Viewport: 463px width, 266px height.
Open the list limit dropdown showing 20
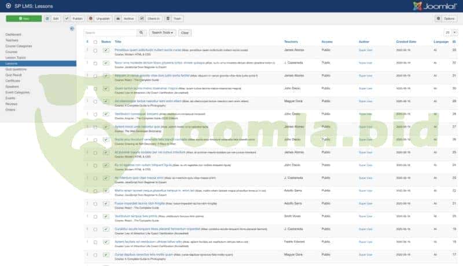coord(449,33)
